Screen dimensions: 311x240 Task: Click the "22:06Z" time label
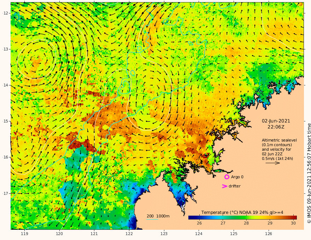276,127
